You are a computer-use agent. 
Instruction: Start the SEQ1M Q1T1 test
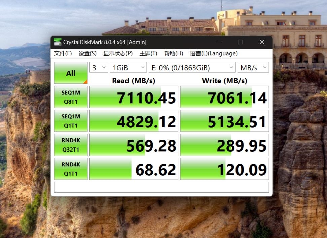coord(71,121)
